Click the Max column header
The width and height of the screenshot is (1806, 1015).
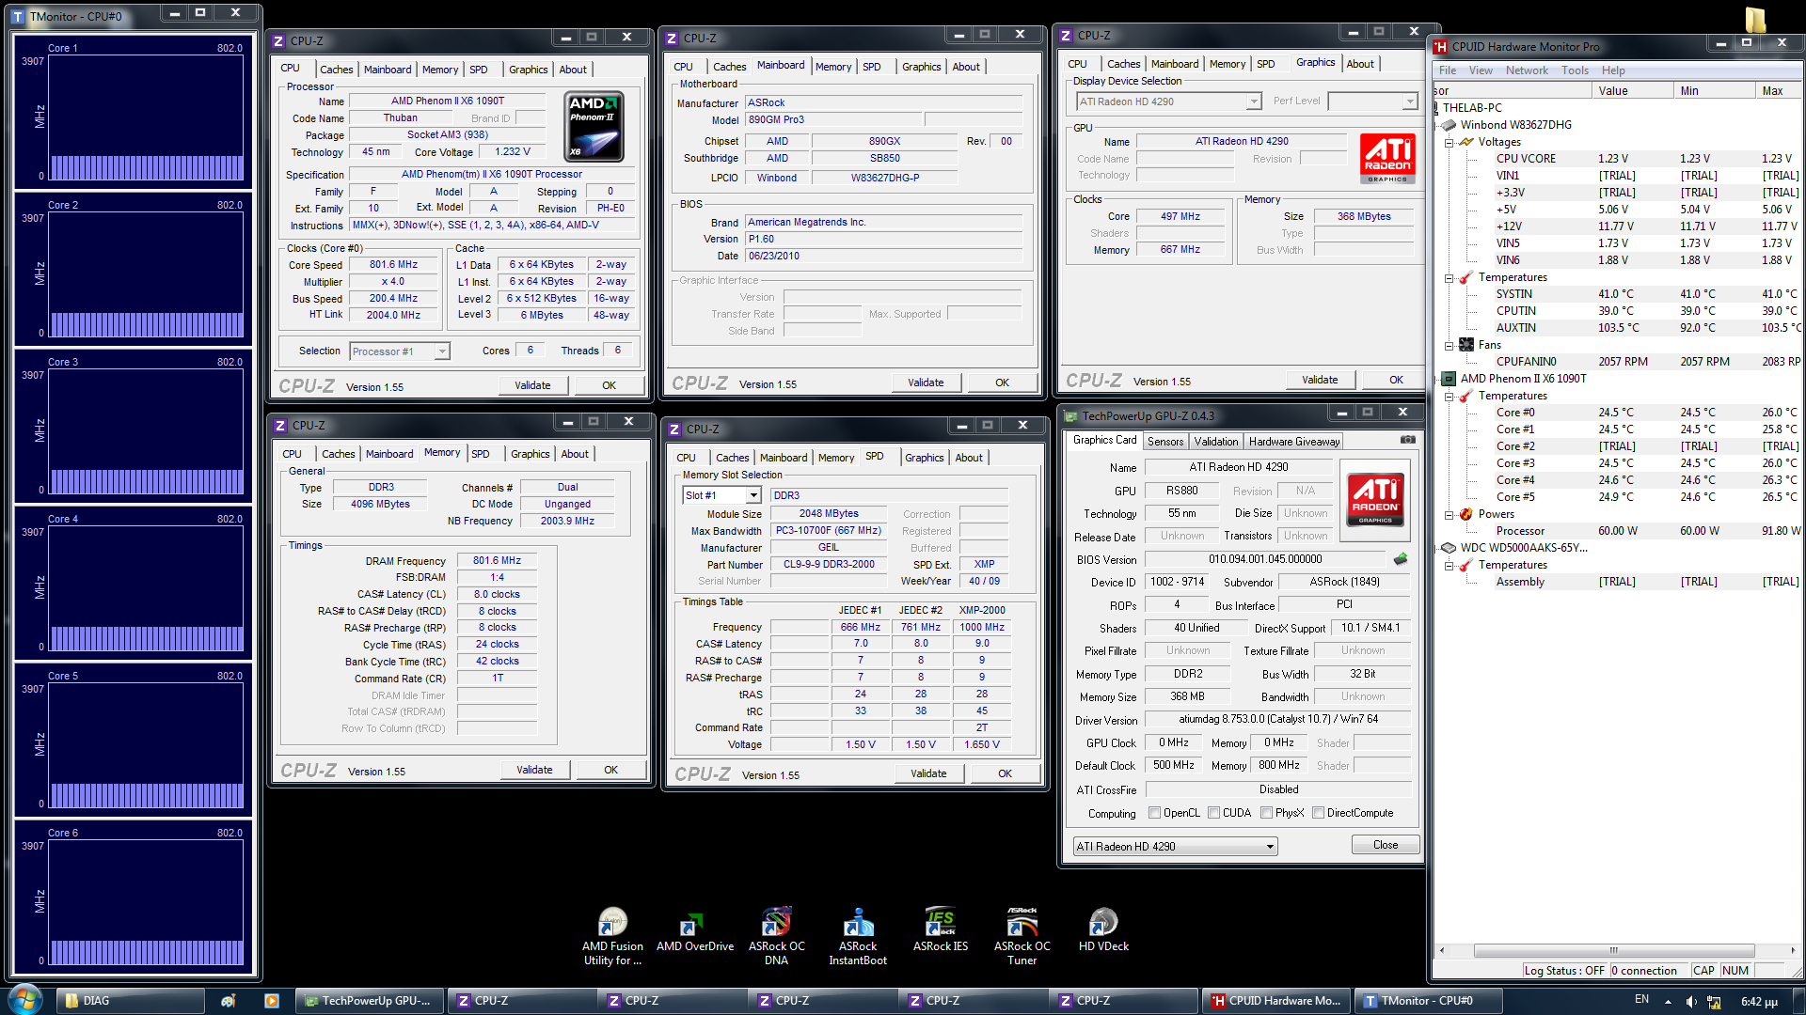pyautogui.click(x=1778, y=91)
